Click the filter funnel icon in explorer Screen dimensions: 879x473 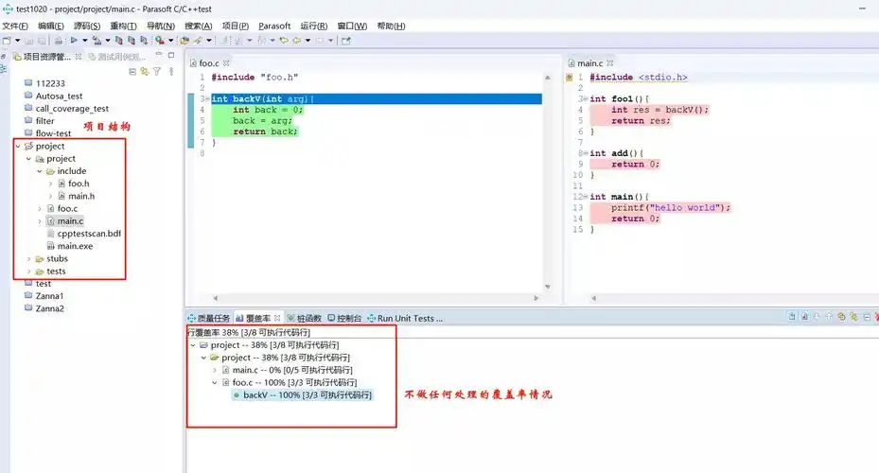tap(157, 71)
